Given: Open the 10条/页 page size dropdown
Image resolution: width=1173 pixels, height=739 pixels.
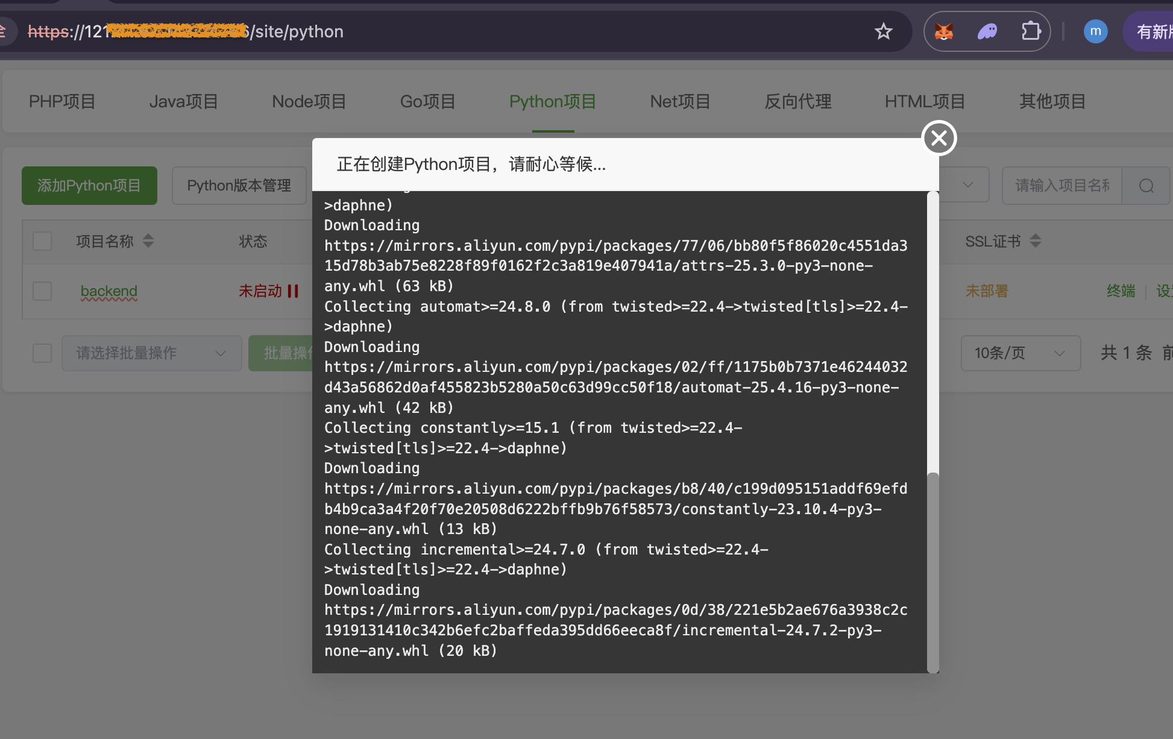Looking at the screenshot, I should tap(1020, 353).
